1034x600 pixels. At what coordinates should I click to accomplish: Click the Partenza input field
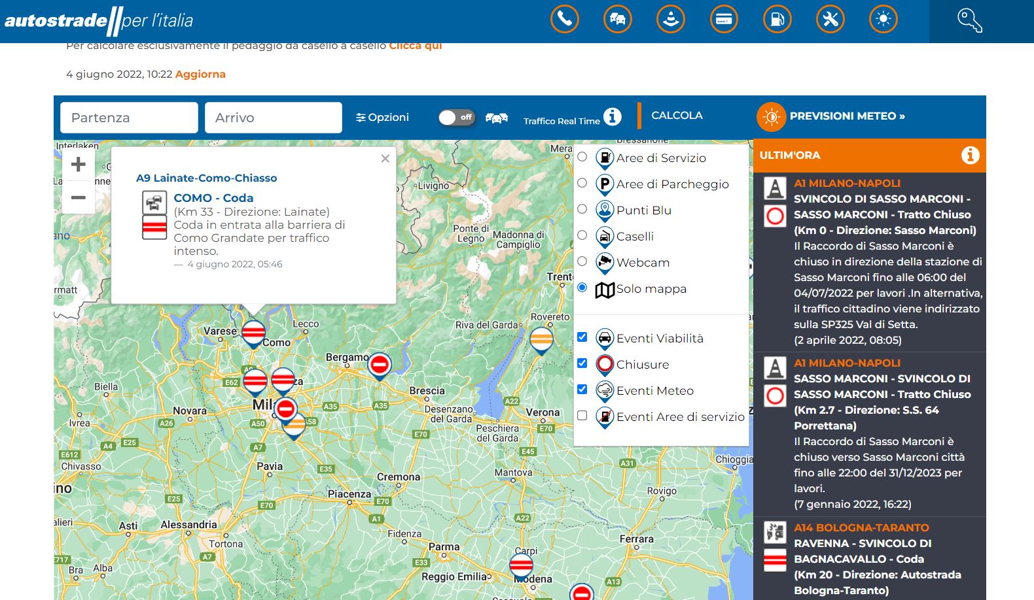point(129,118)
